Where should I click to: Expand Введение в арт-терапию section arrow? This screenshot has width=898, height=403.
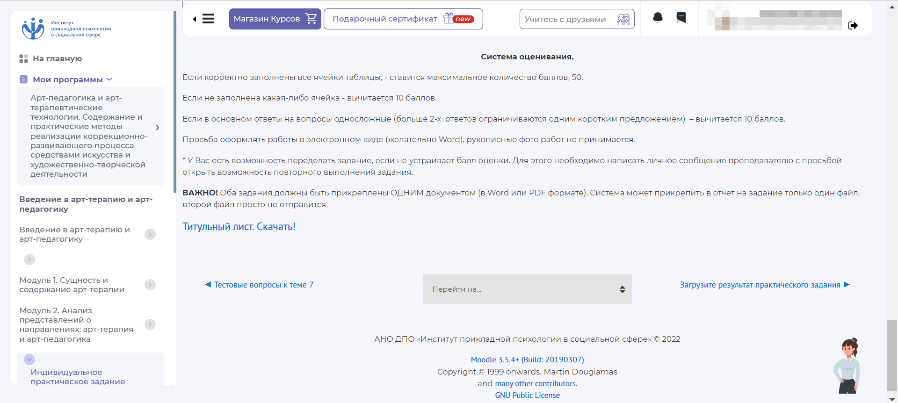click(x=150, y=234)
